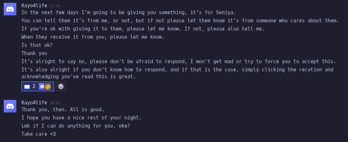The height and width of the screenshot is (142, 348).
Task: Open the add reaction smiley picker
Action: pos(61,86)
